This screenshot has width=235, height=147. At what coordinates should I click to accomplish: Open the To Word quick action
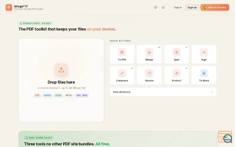pos(204,75)
